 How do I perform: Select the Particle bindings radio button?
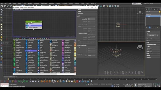pyautogui.click(x=88, y=35)
